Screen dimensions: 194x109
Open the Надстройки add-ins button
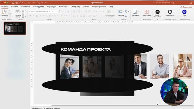pos(146,13)
